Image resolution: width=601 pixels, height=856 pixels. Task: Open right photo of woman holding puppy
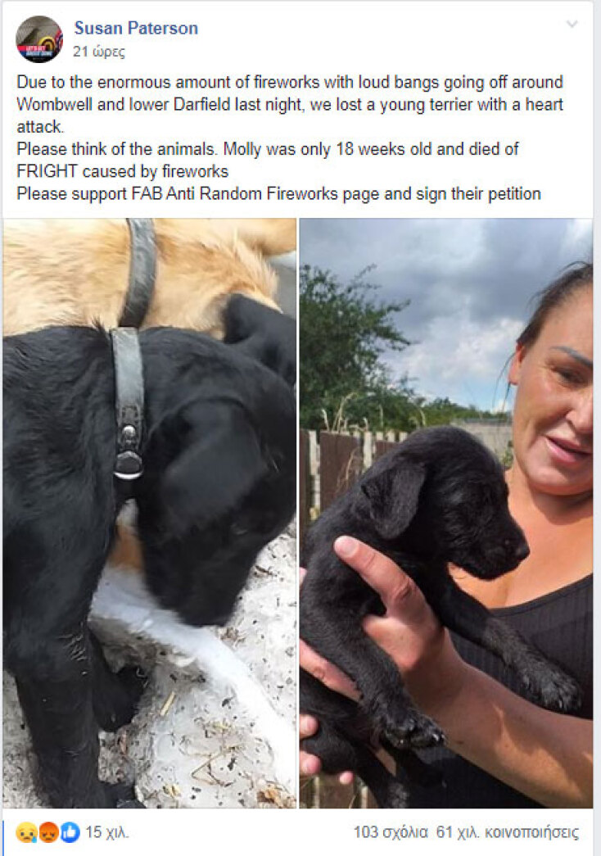pos(446,513)
